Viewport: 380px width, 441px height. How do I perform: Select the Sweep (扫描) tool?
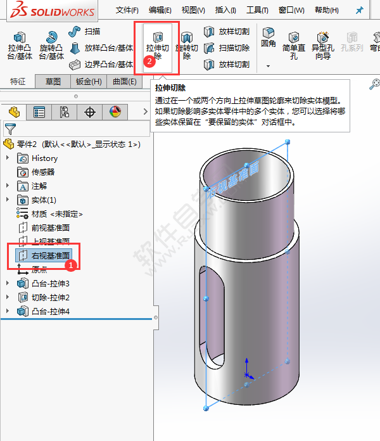click(84, 32)
